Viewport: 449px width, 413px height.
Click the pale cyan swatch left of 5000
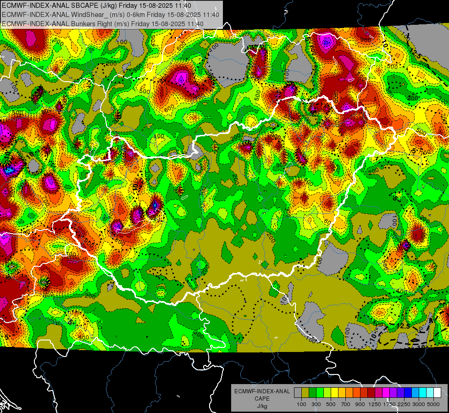point(430,393)
